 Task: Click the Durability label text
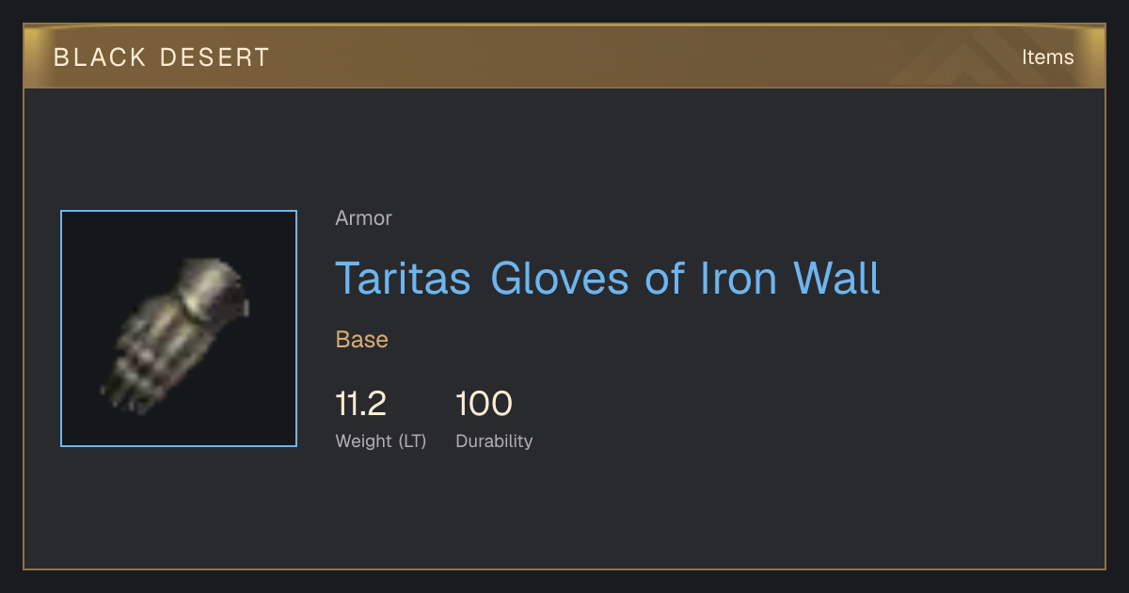coord(494,441)
